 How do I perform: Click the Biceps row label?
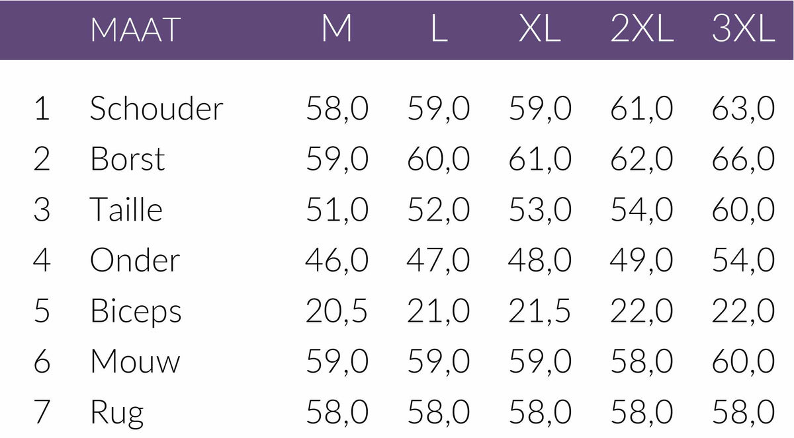click(136, 312)
